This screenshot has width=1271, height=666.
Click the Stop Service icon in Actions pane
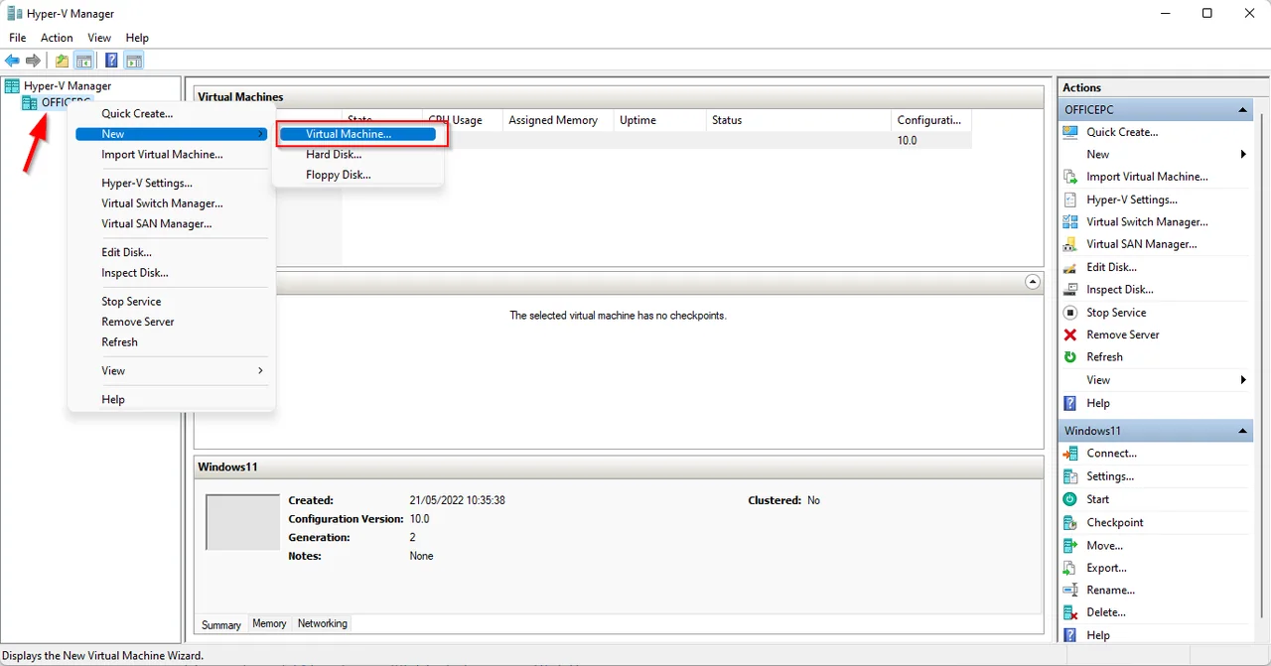(1070, 313)
